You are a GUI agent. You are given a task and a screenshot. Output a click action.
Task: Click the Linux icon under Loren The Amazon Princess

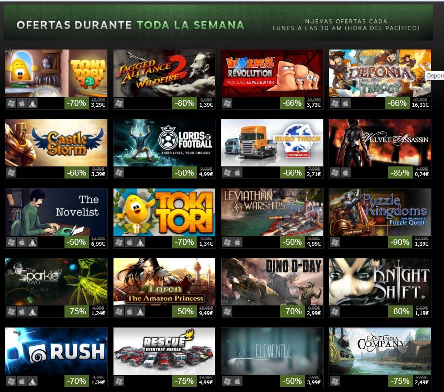(140, 312)
